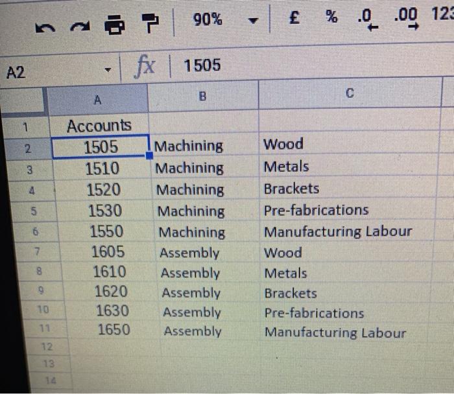The width and height of the screenshot is (454, 394).
Task: Format as currency with £ button
Action: [x=294, y=17]
